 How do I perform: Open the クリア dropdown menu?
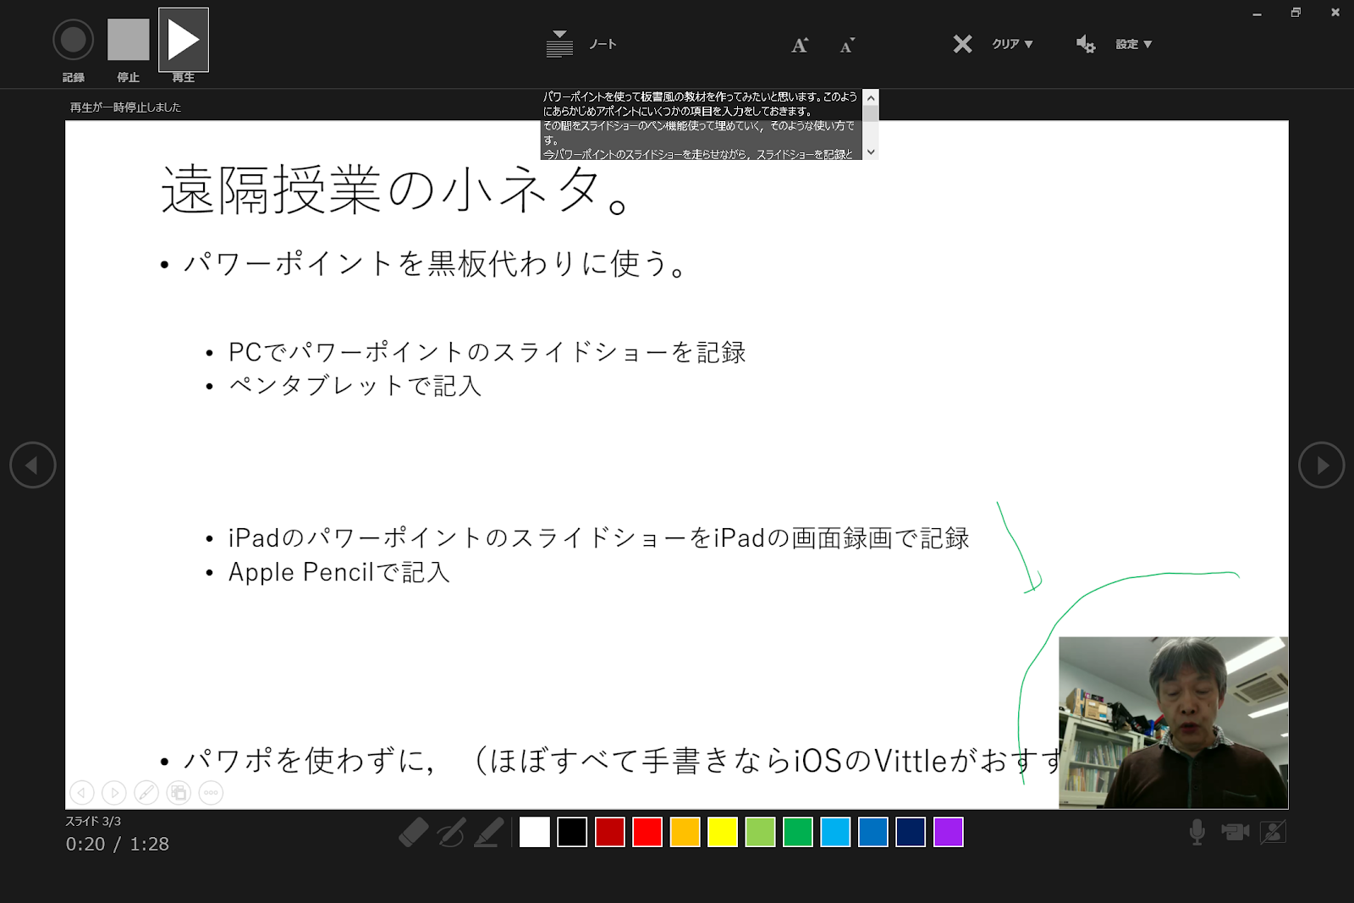click(1012, 44)
